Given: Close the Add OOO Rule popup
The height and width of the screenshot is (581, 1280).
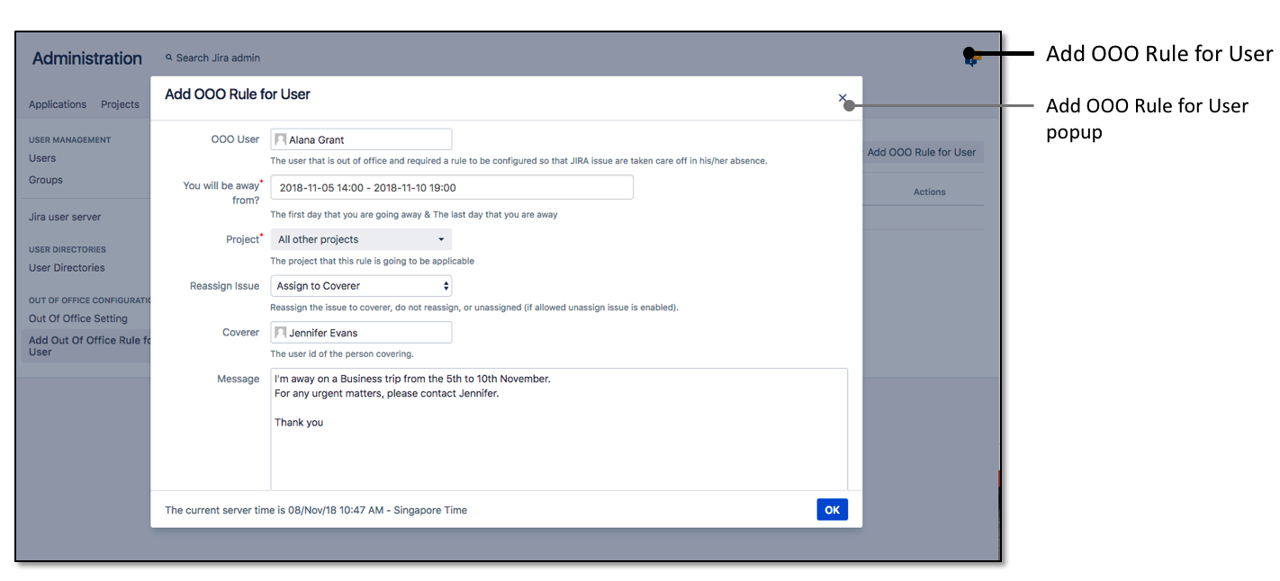Looking at the screenshot, I should click(x=843, y=97).
